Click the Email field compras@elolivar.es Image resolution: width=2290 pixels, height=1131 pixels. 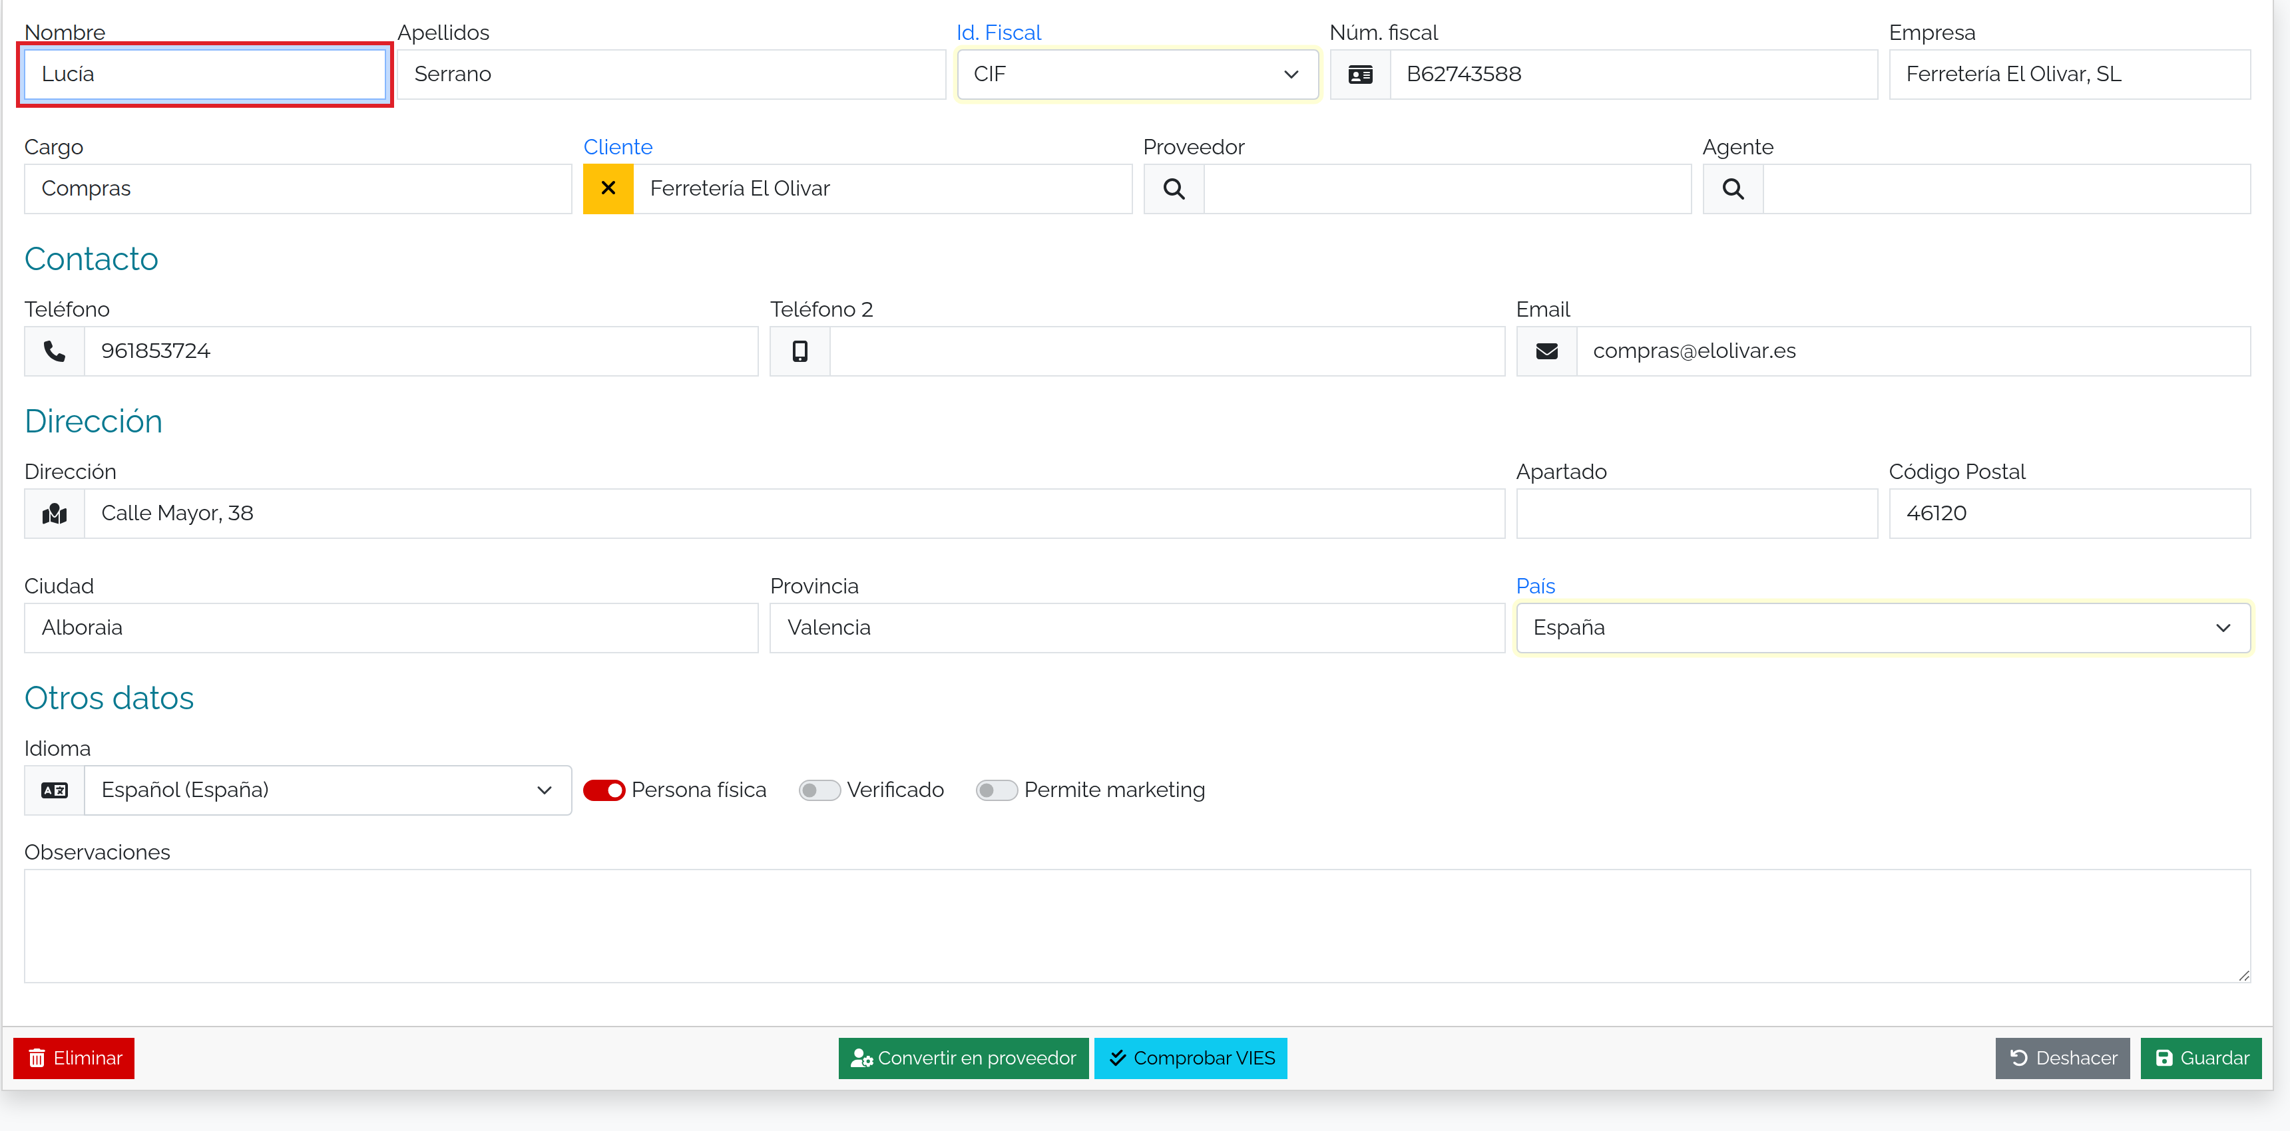pos(1913,351)
